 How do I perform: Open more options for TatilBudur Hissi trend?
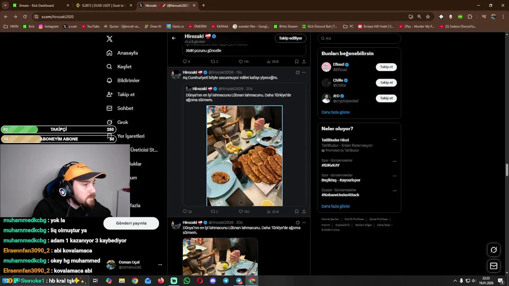pos(394,140)
